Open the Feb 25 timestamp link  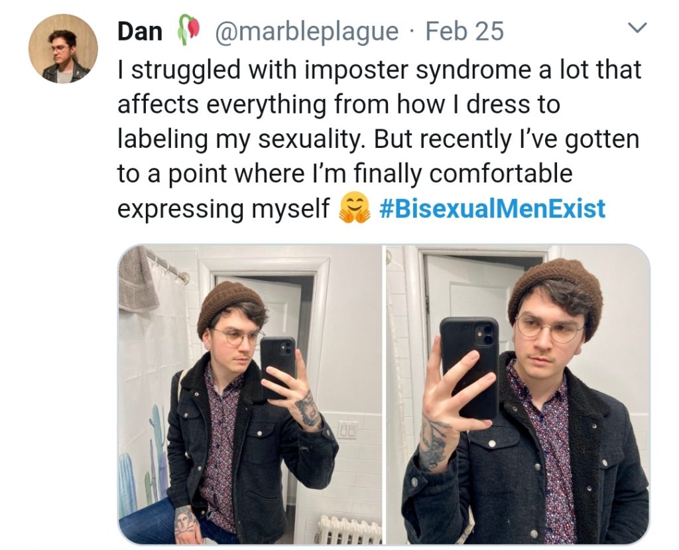464,31
